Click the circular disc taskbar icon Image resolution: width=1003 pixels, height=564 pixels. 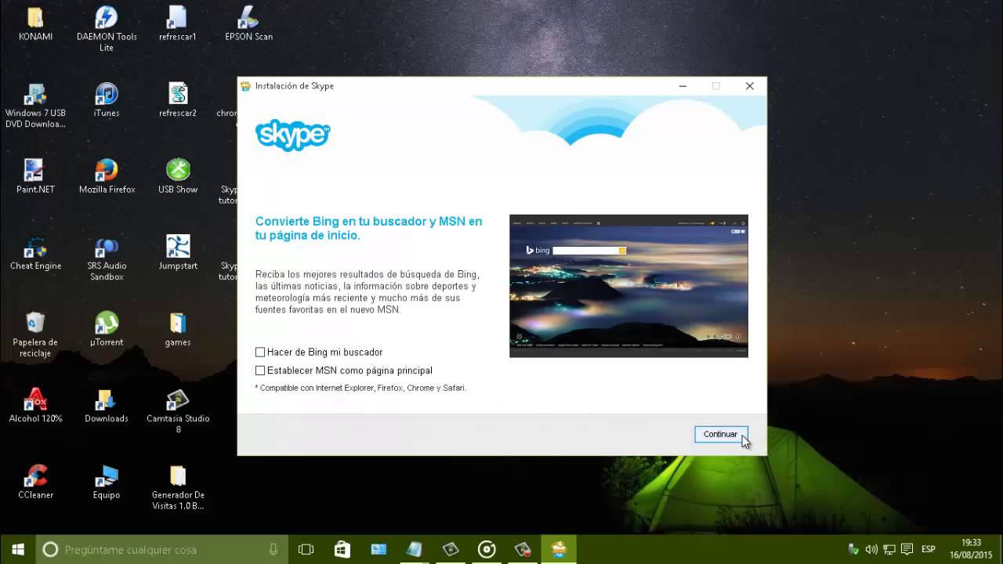(x=487, y=549)
